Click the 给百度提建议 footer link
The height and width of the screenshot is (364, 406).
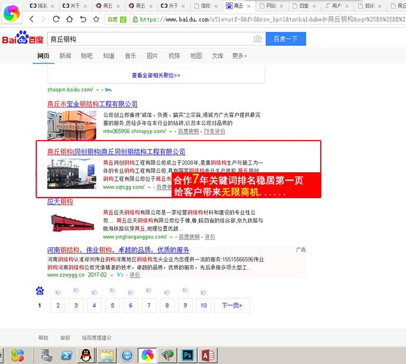pos(96,338)
